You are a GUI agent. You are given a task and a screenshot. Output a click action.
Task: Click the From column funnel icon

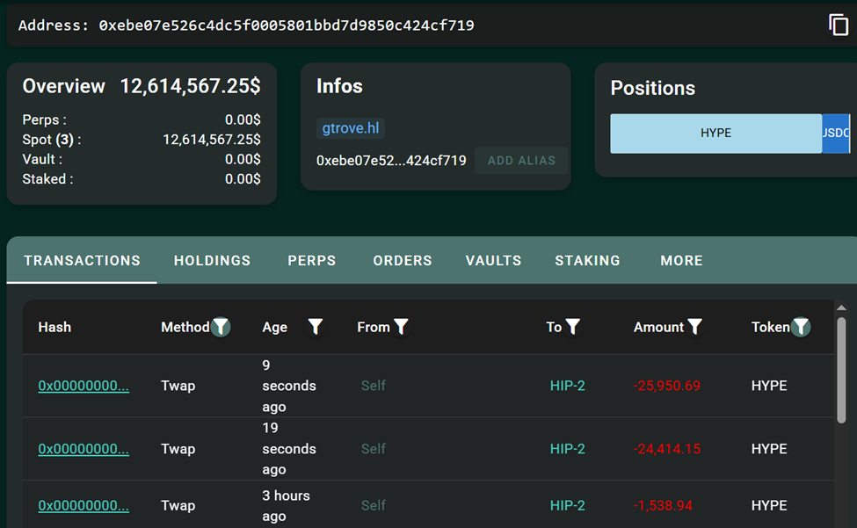click(x=402, y=327)
